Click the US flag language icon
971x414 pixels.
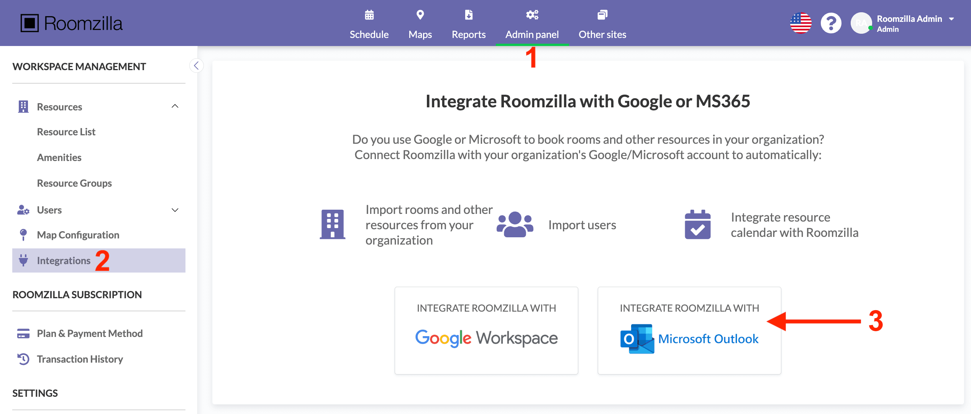[800, 23]
